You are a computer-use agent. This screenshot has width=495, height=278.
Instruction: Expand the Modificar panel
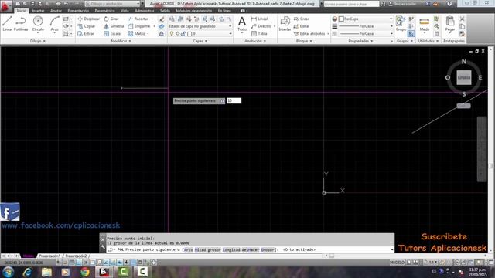[121, 41]
